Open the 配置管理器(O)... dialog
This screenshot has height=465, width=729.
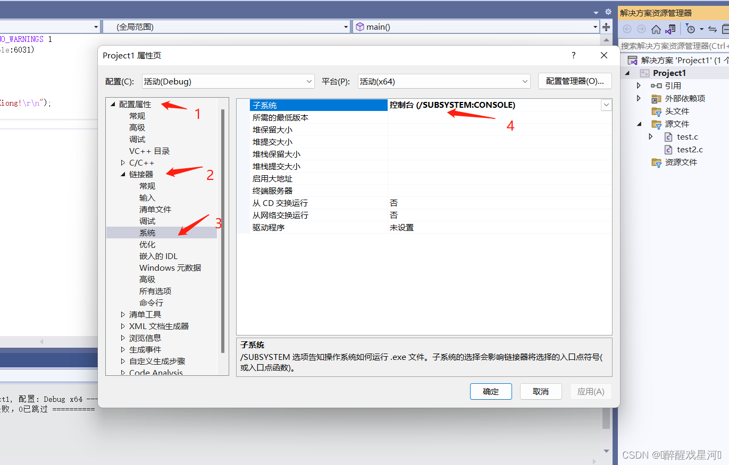click(x=575, y=81)
